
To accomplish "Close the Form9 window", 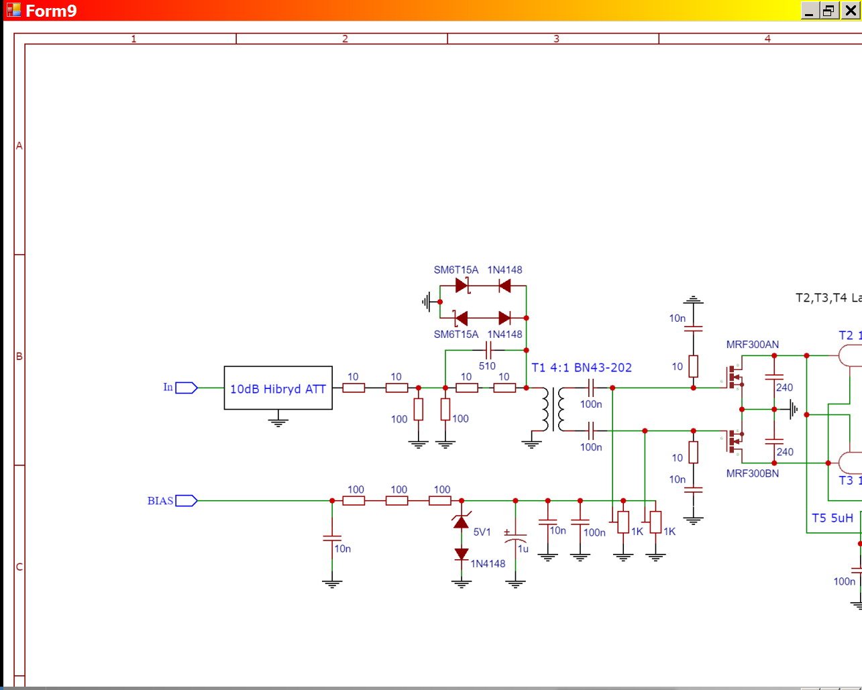I will [850, 11].
